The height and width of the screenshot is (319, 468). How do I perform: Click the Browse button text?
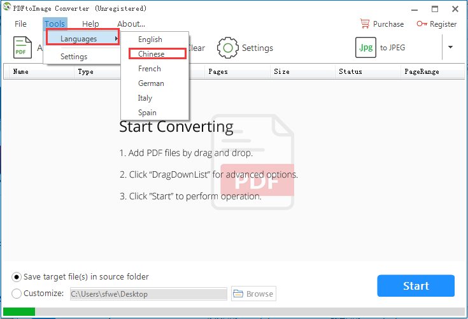click(260, 294)
